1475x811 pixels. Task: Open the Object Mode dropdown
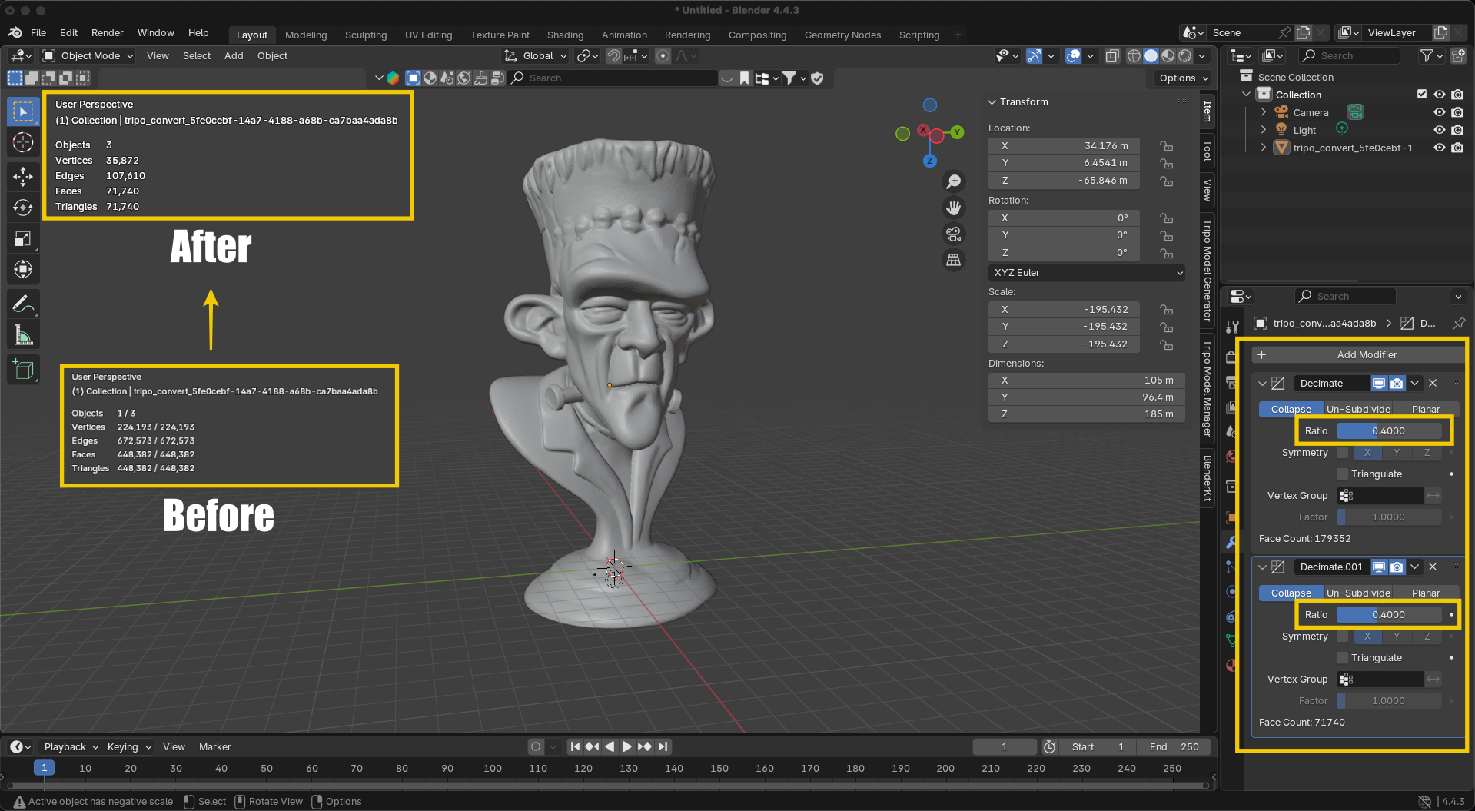(88, 56)
